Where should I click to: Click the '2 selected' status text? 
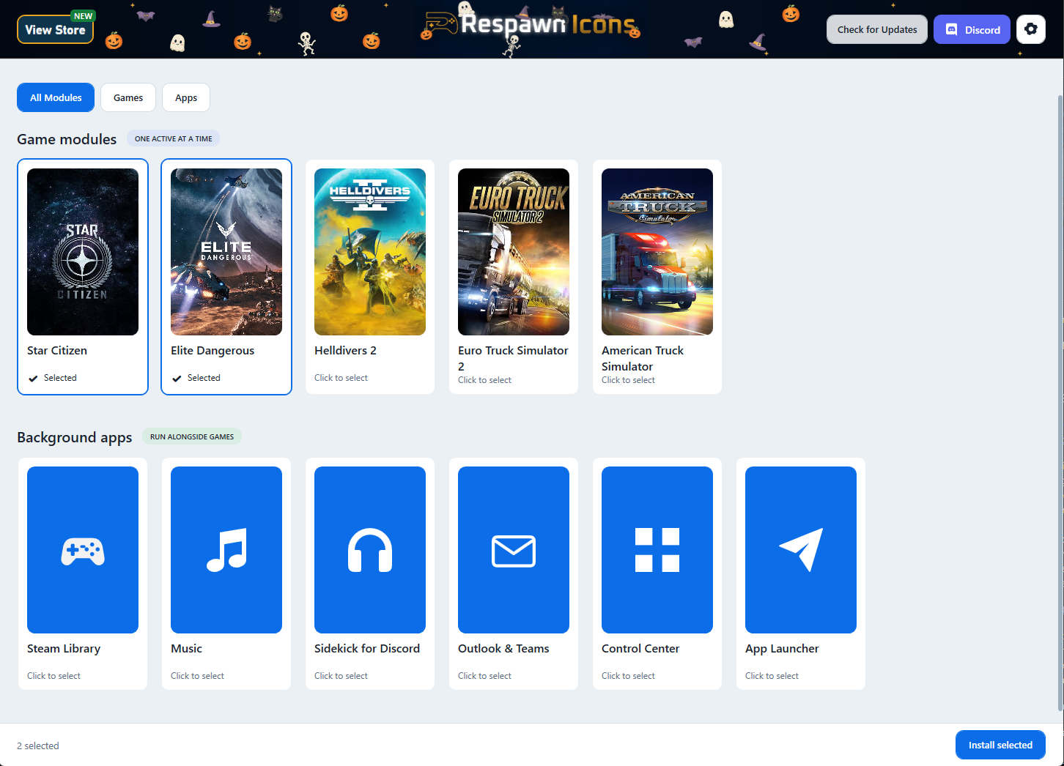click(x=38, y=745)
